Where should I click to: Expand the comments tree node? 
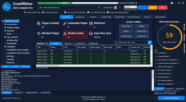click(5, 24)
